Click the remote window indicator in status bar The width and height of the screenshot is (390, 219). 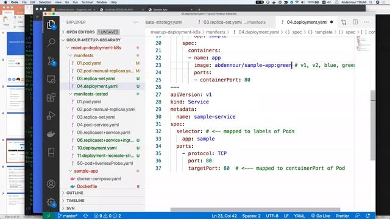coord(49,216)
